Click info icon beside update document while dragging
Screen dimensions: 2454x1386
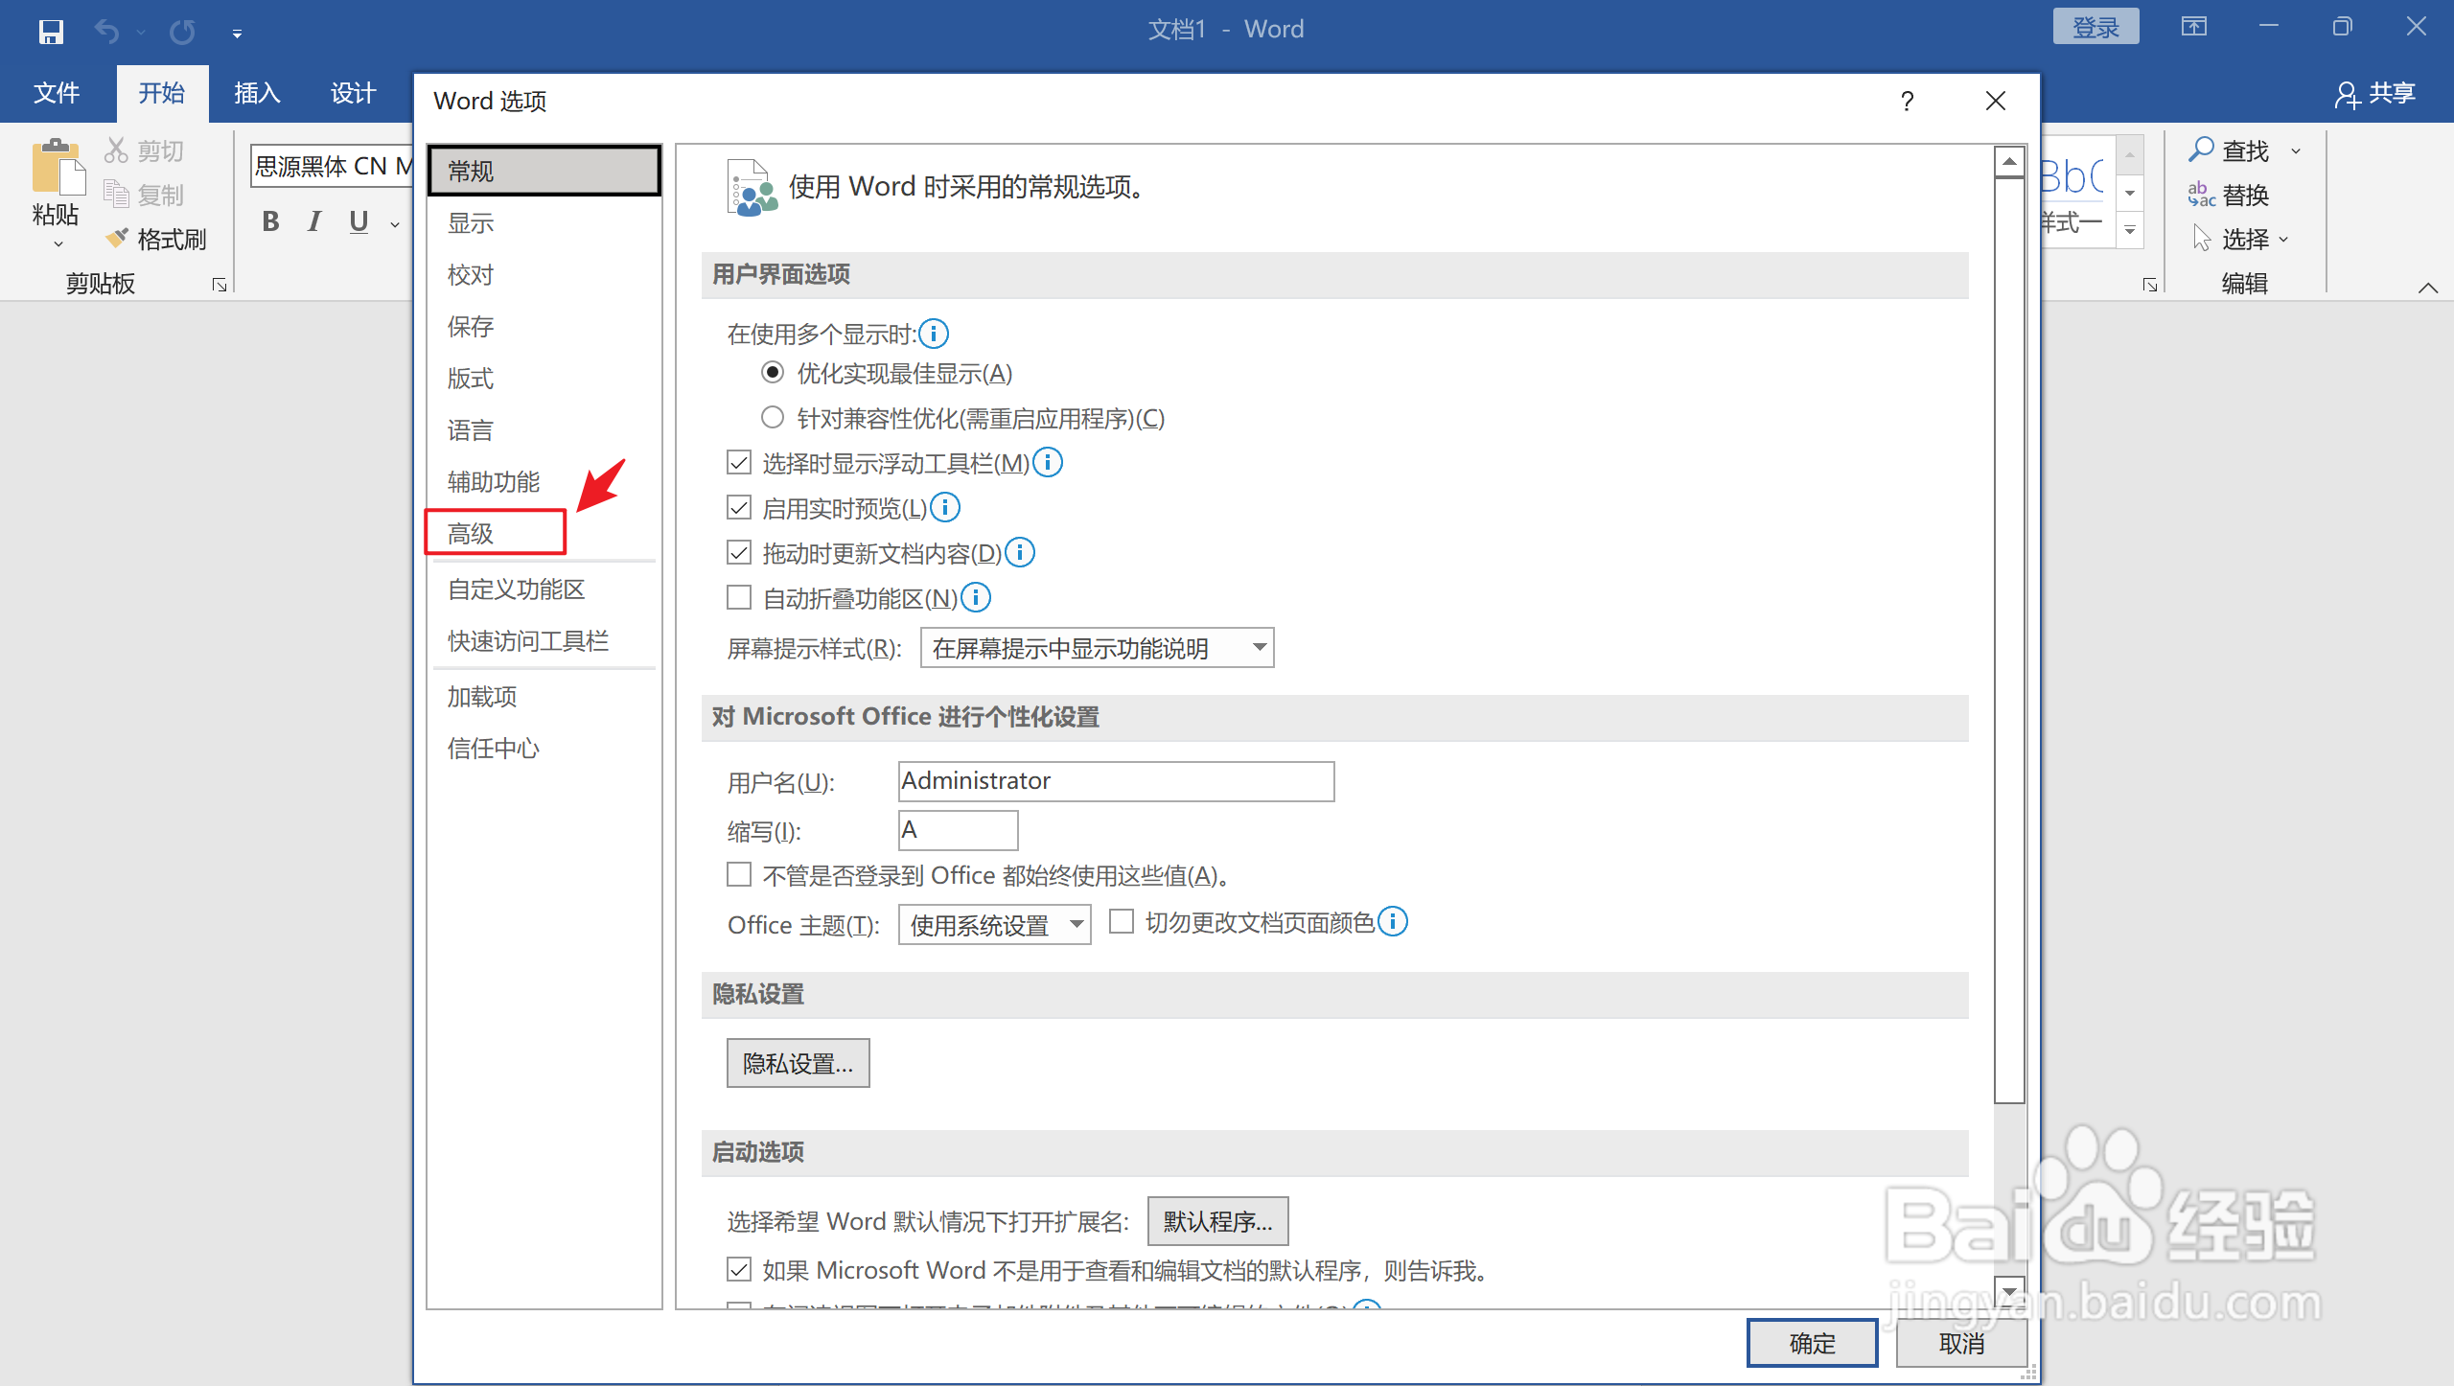click(1020, 552)
